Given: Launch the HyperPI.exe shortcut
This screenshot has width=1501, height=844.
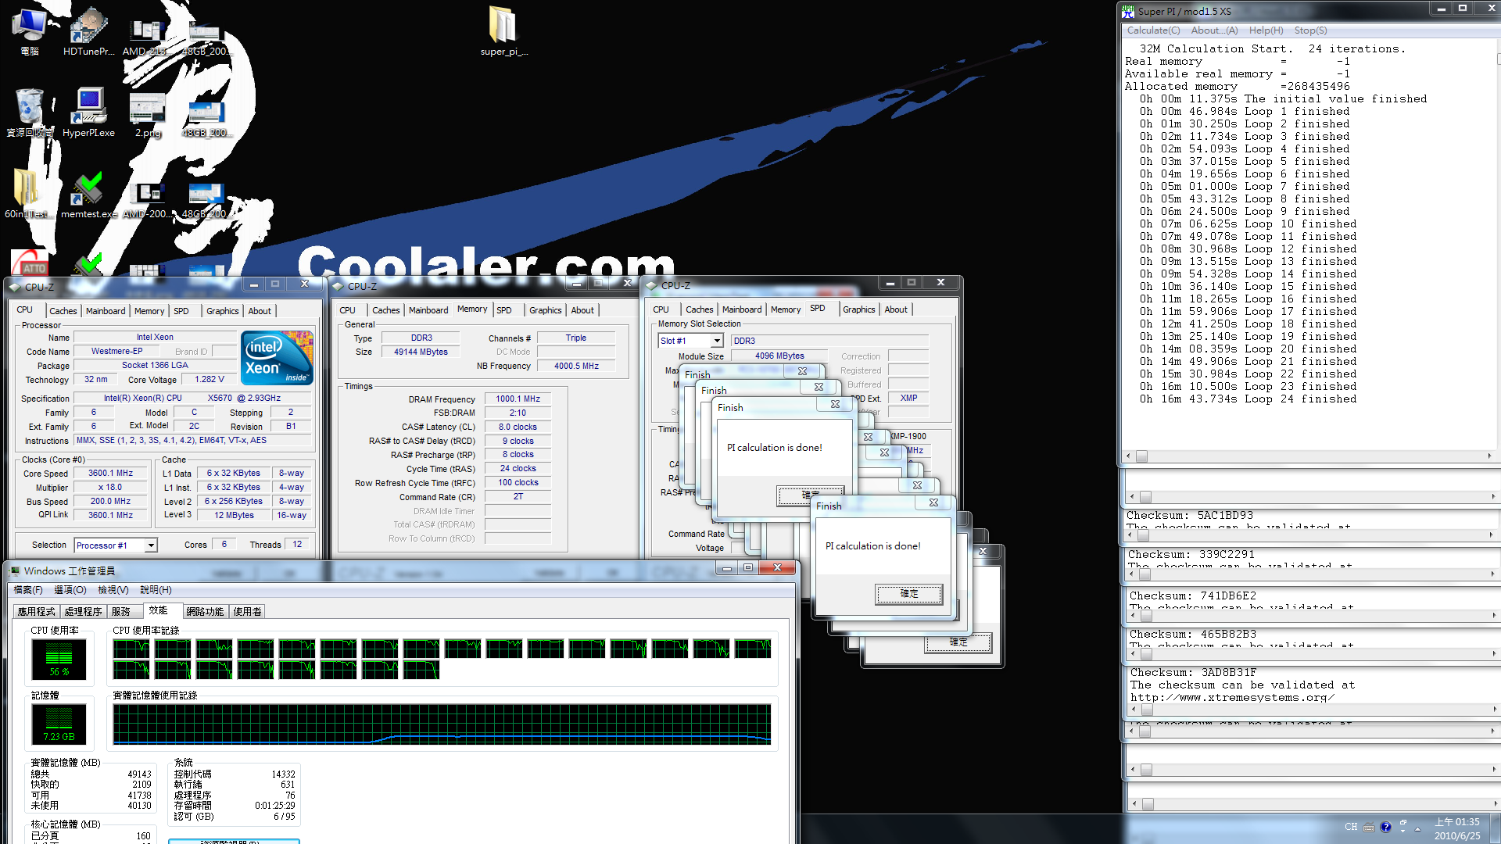Looking at the screenshot, I should [x=89, y=113].
